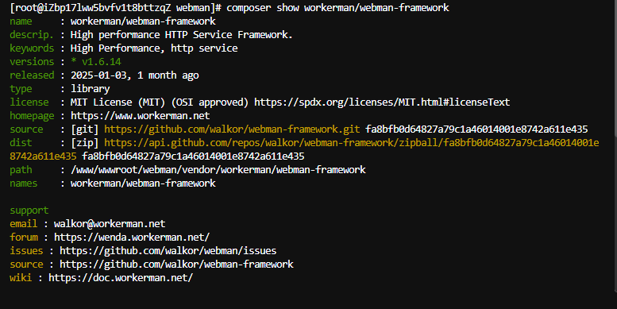Click the shell prompt root@iZbp17lww5bvfv1t8bttzqZ

92,8
